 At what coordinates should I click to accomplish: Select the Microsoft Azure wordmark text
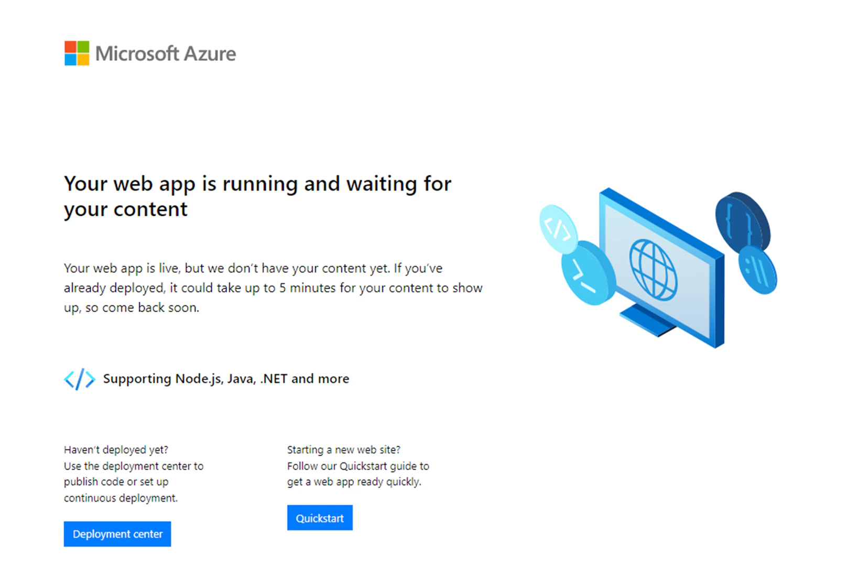pyautogui.click(x=166, y=53)
